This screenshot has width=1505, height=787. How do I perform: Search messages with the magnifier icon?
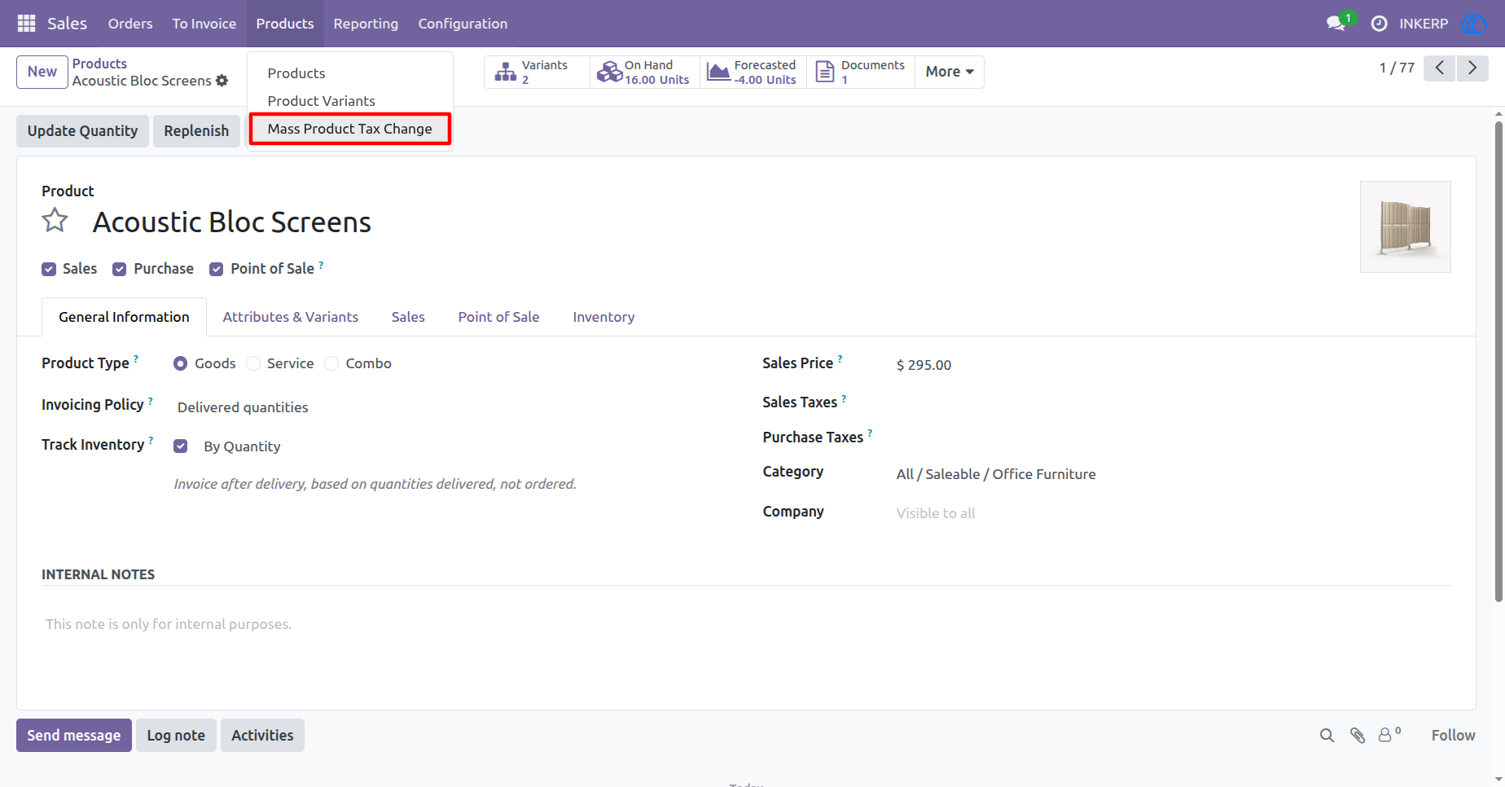[x=1327, y=736]
